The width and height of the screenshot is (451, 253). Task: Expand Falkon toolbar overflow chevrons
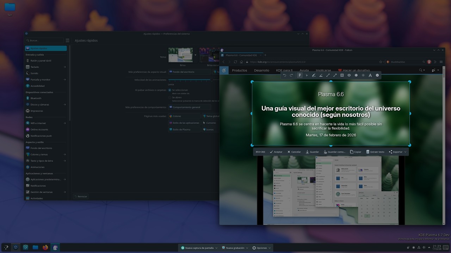point(435,62)
